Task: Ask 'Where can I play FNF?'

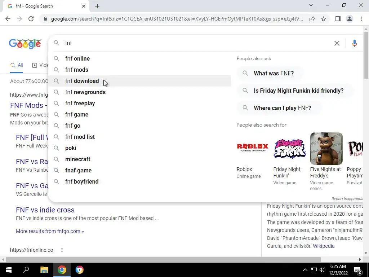Action: [279, 108]
